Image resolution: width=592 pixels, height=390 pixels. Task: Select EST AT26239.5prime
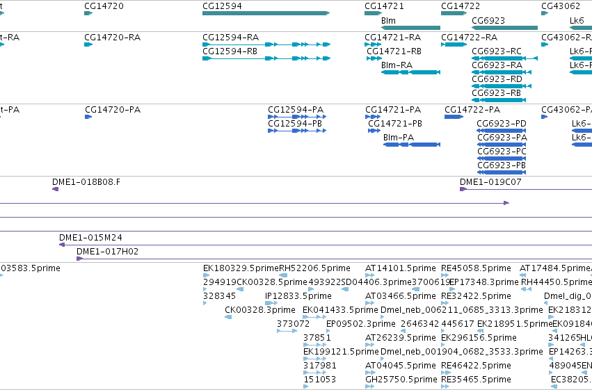pyautogui.click(x=400, y=338)
